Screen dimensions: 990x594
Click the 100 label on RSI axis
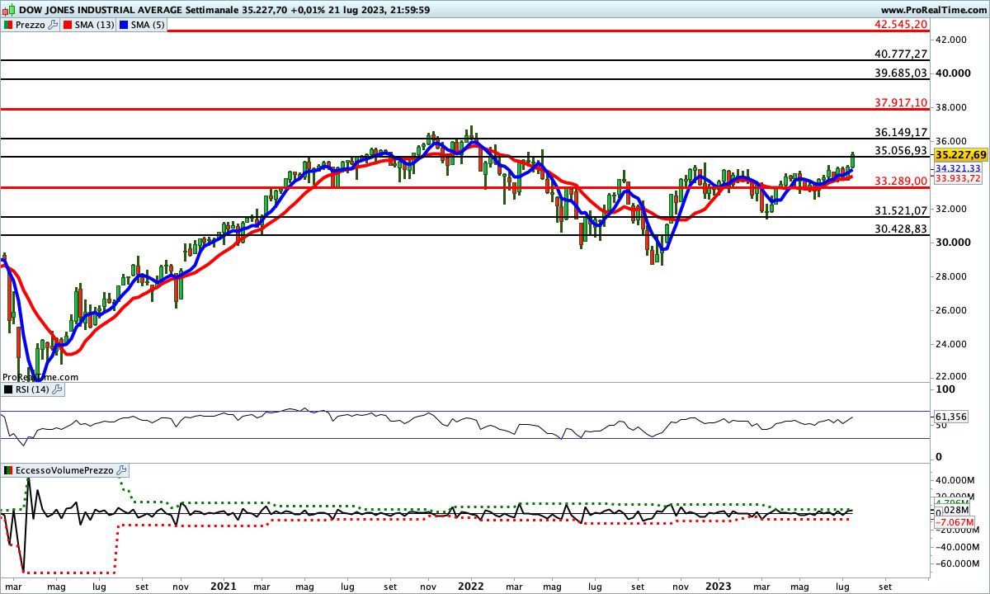coord(945,389)
